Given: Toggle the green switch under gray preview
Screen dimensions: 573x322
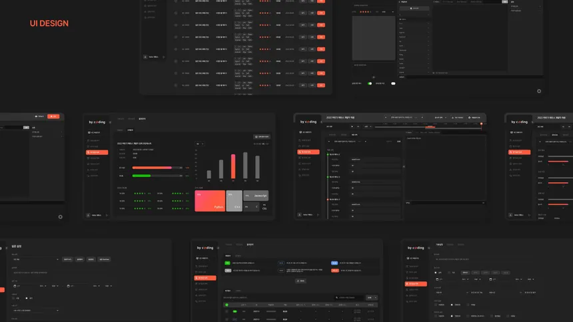Looking at the screenshot, I should tap(370, 84).
